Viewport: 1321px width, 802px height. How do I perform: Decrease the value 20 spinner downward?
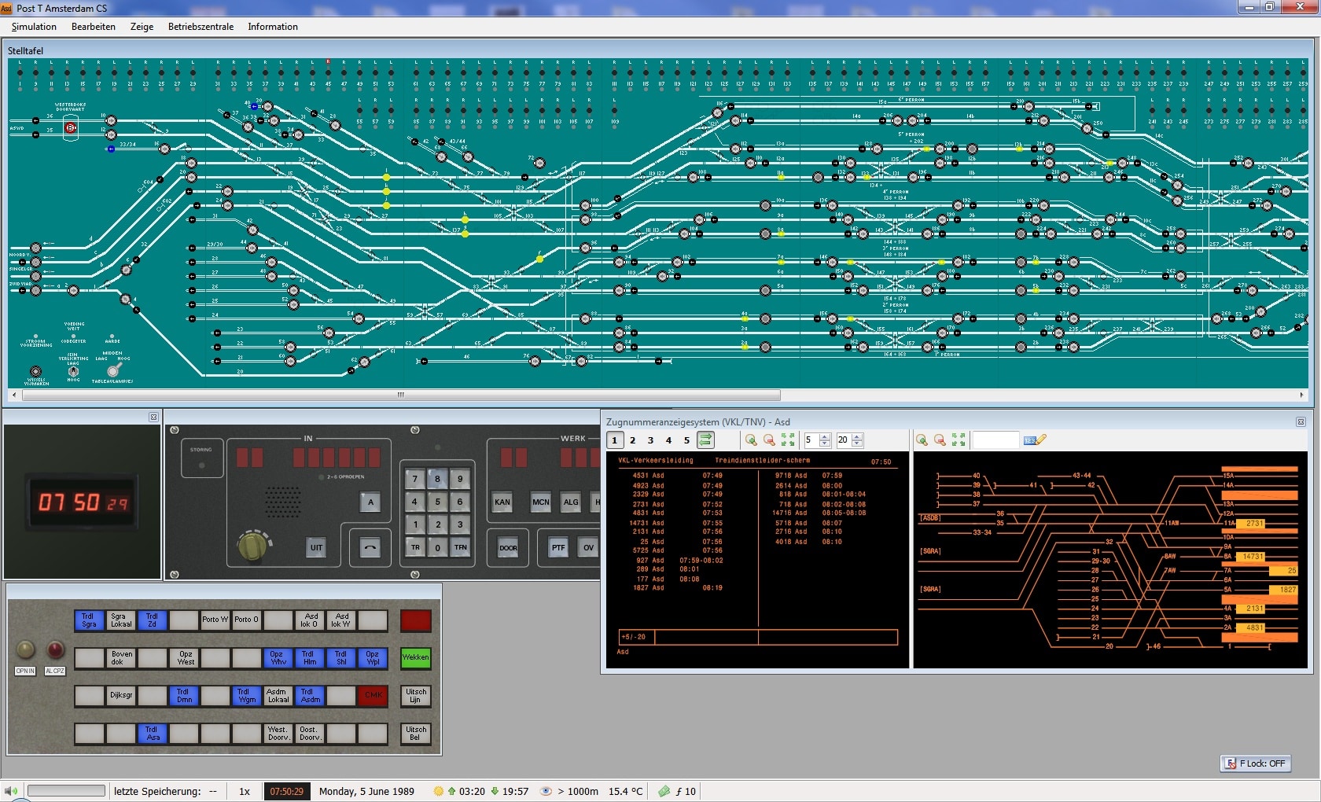(857, 443)
